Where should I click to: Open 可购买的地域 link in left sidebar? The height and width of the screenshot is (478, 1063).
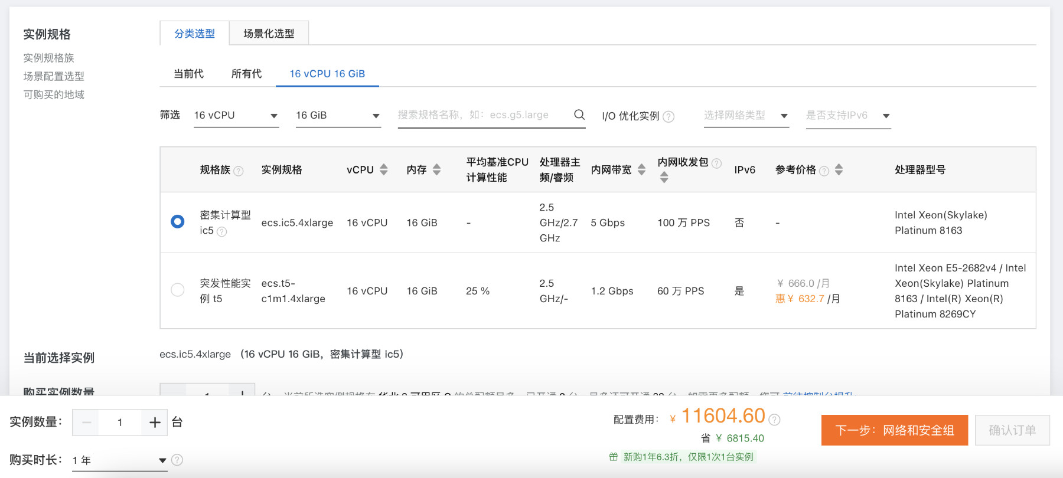(54, 94)
